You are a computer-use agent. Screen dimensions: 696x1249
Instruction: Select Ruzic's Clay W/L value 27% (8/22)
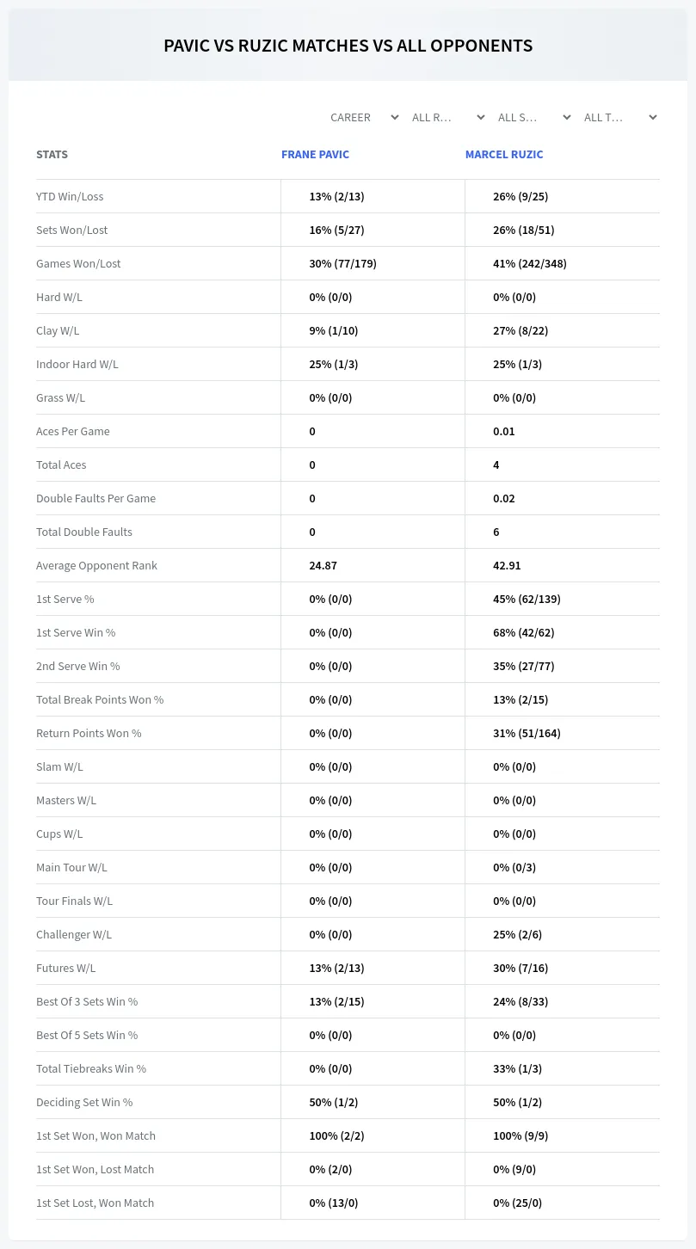pos(520,330)
